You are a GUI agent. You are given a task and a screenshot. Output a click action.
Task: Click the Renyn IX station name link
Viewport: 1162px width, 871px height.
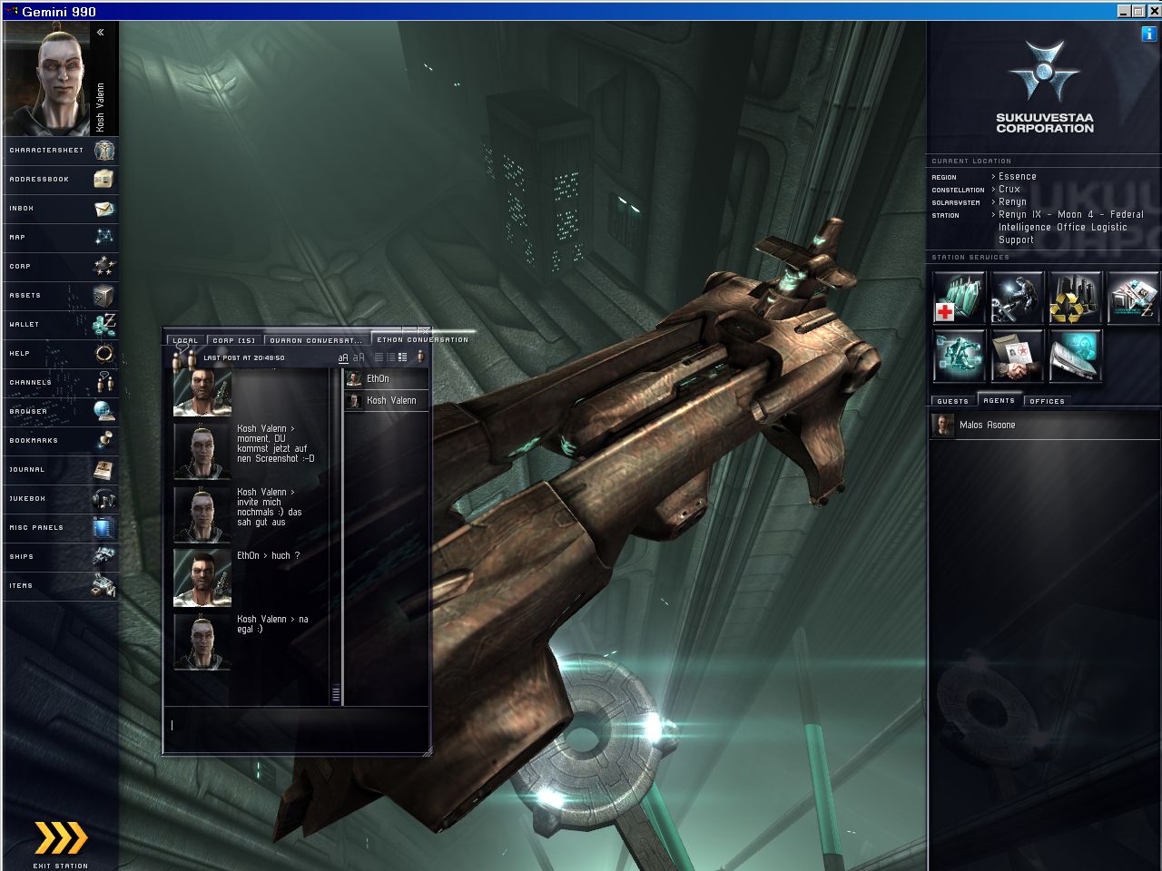1071,228
